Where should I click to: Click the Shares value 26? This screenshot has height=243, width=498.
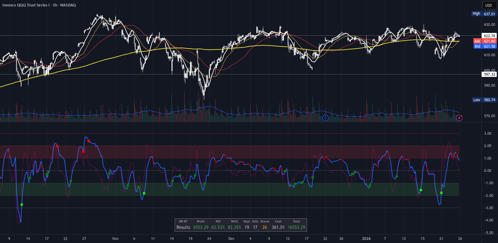pos(265,227)
